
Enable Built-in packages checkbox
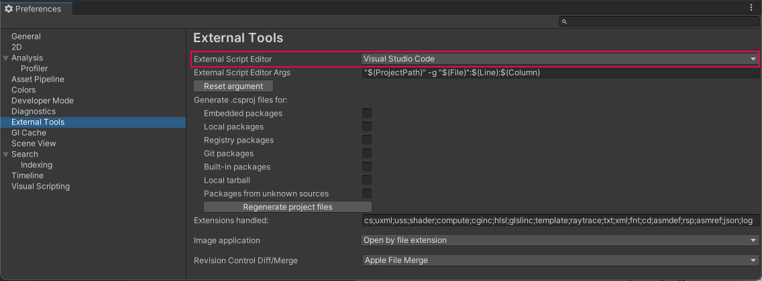(367, 167)
